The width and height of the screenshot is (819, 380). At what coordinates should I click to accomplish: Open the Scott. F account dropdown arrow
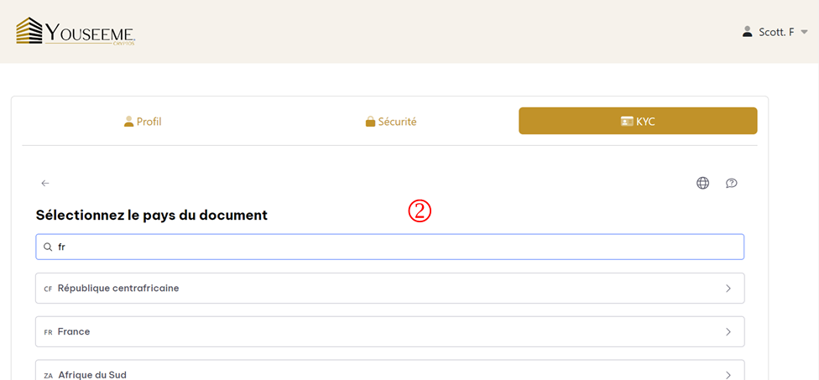pos(804,32)
